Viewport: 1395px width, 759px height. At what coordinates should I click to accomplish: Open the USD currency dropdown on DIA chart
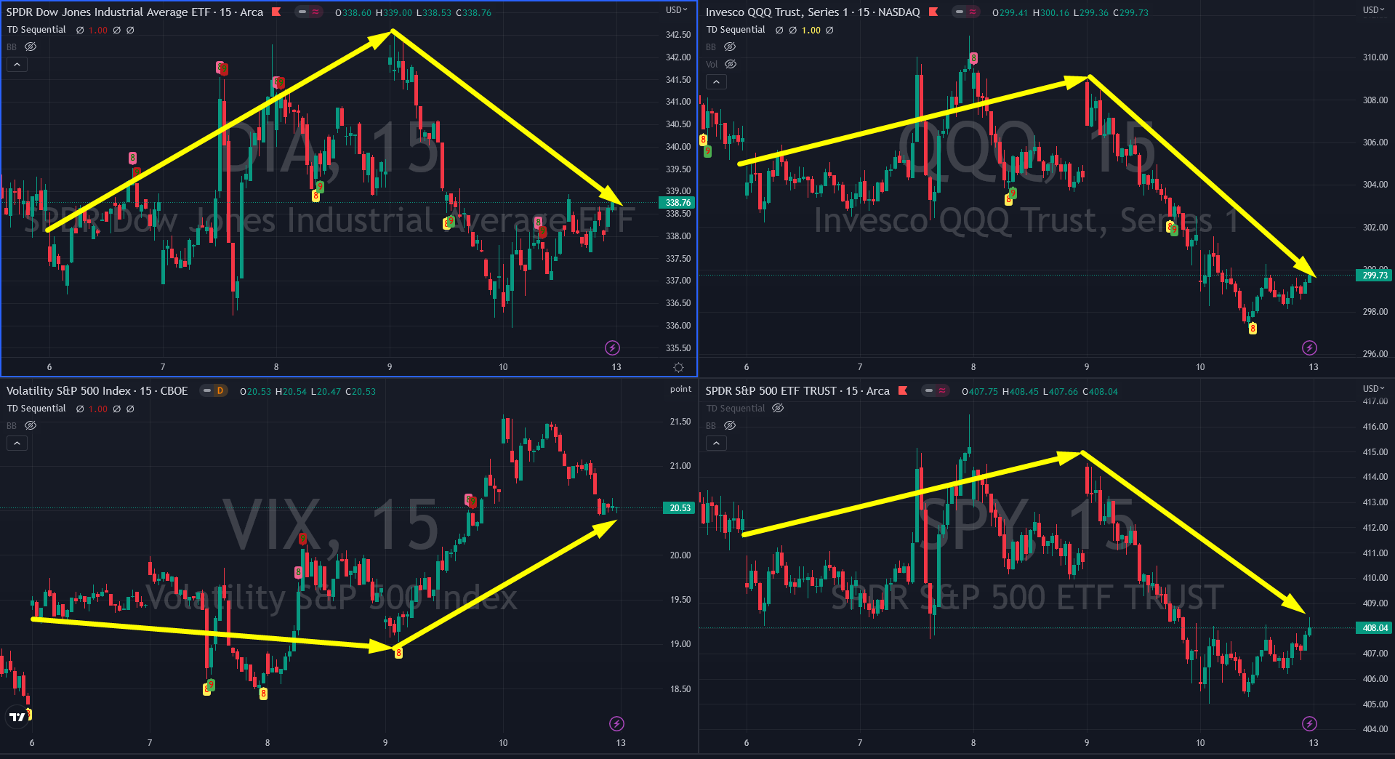click(676, 10)
